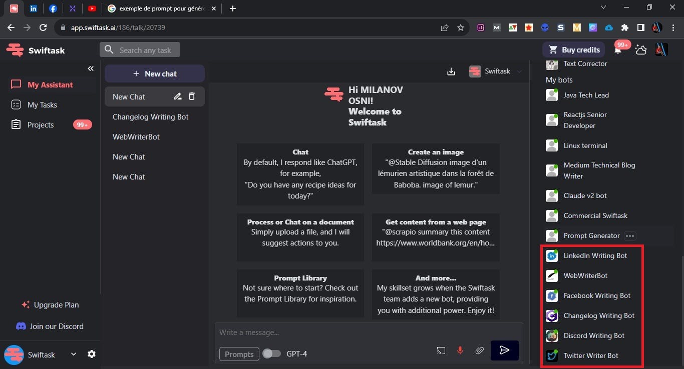Send the message with the paper plane button

(505, 350)
